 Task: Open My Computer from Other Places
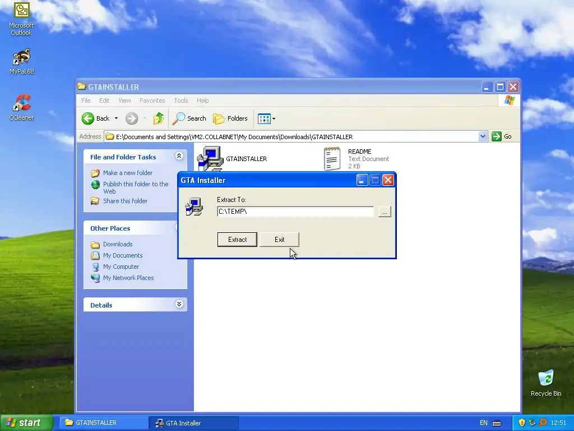[121, 267]
